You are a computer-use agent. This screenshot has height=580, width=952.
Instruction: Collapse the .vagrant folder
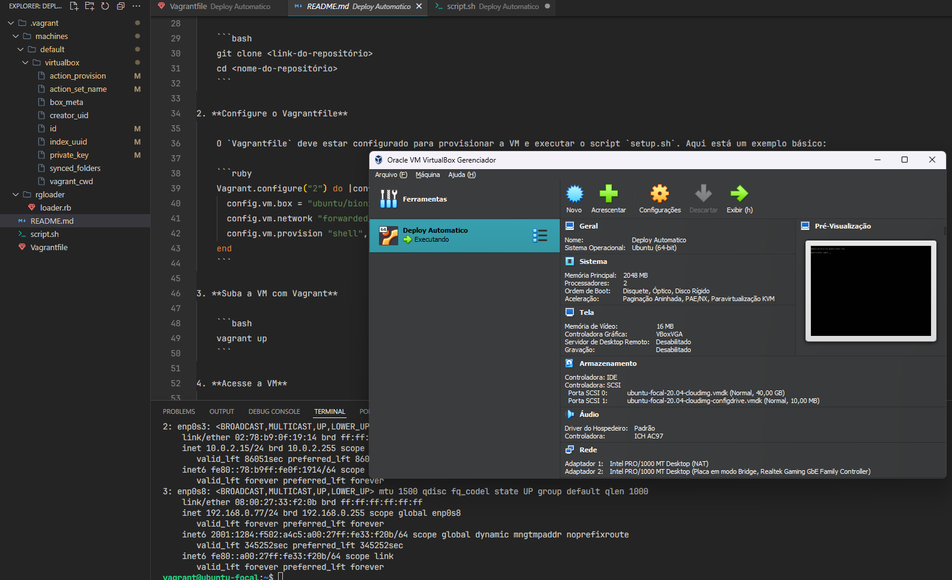11,23
